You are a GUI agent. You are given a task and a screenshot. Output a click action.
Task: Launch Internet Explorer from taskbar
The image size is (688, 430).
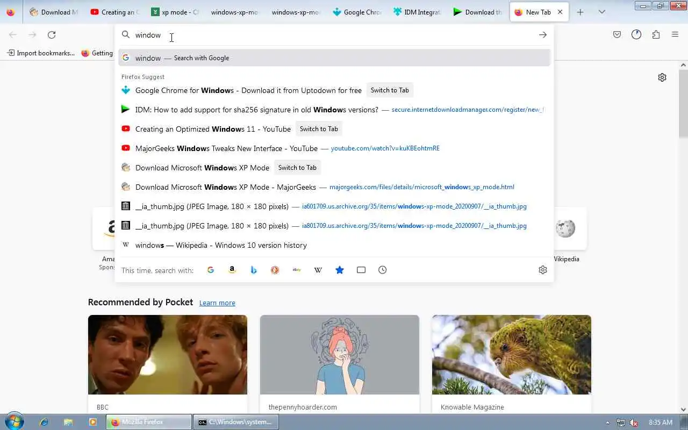pos(44,422)
